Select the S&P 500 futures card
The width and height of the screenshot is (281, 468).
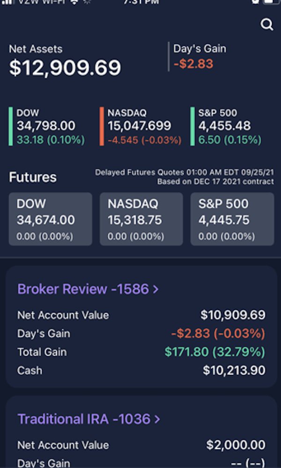coord(232,219)
